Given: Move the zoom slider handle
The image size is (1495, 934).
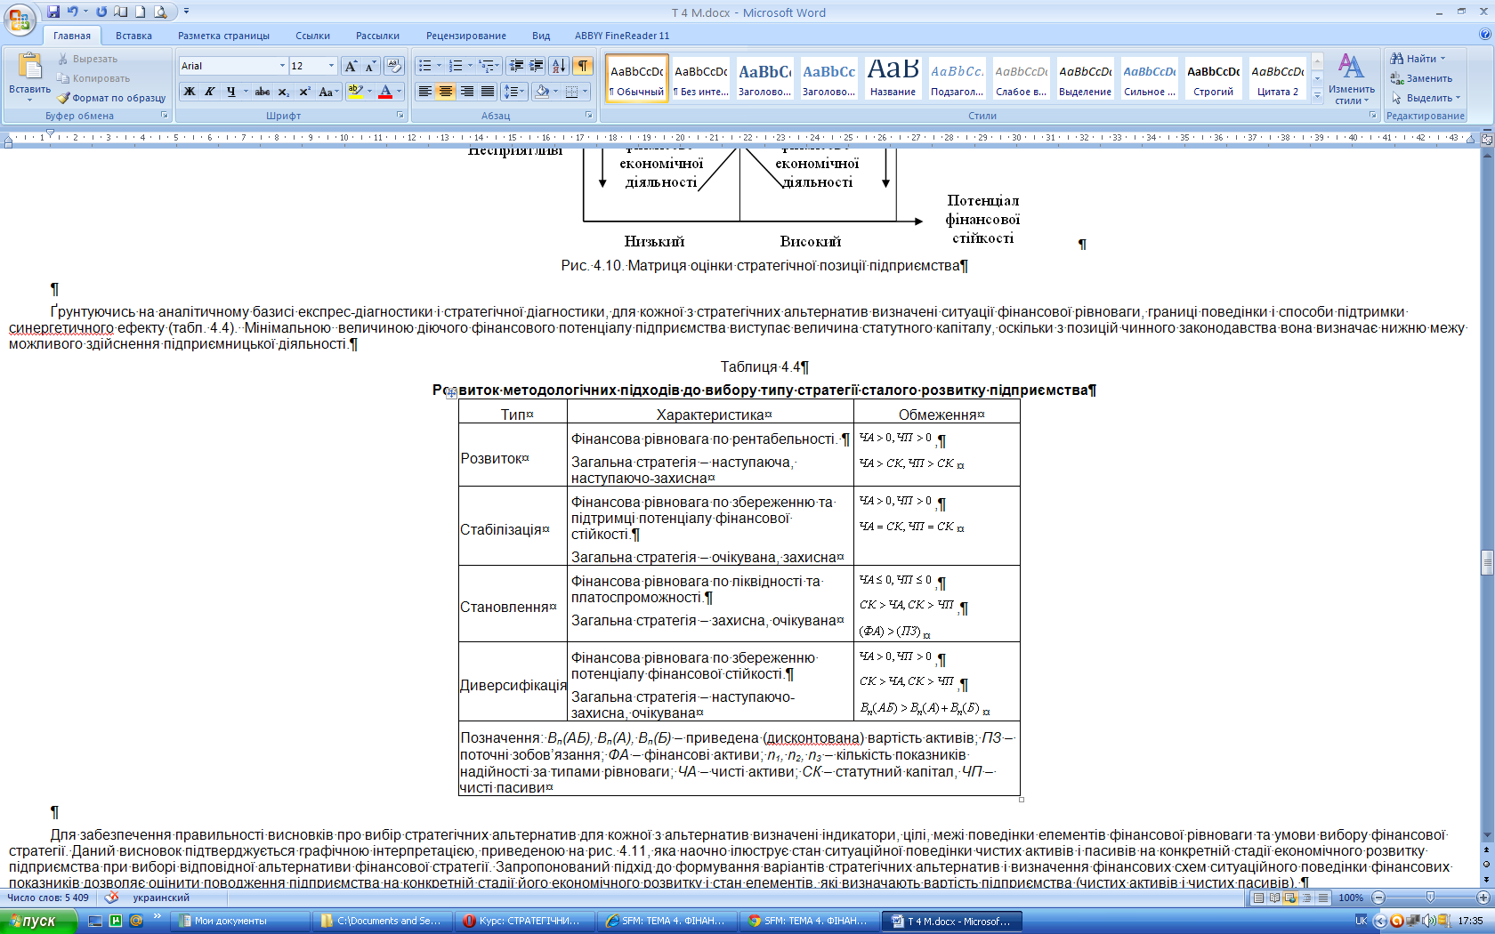Looking at the screenshot, I should pos(1430,898).
